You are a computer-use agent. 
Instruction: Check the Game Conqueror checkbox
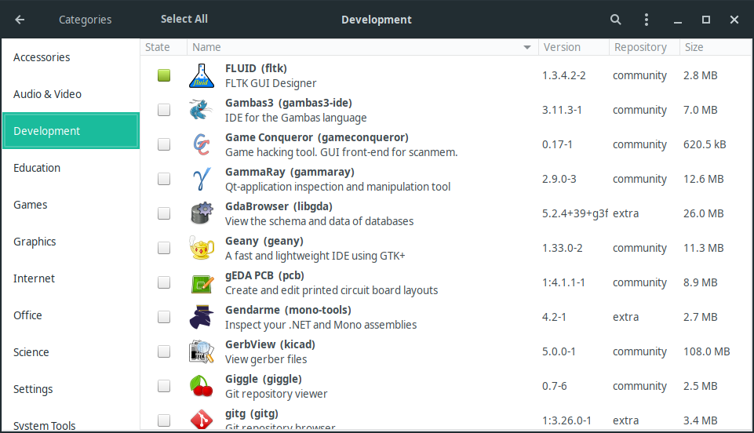coord(164,144)
